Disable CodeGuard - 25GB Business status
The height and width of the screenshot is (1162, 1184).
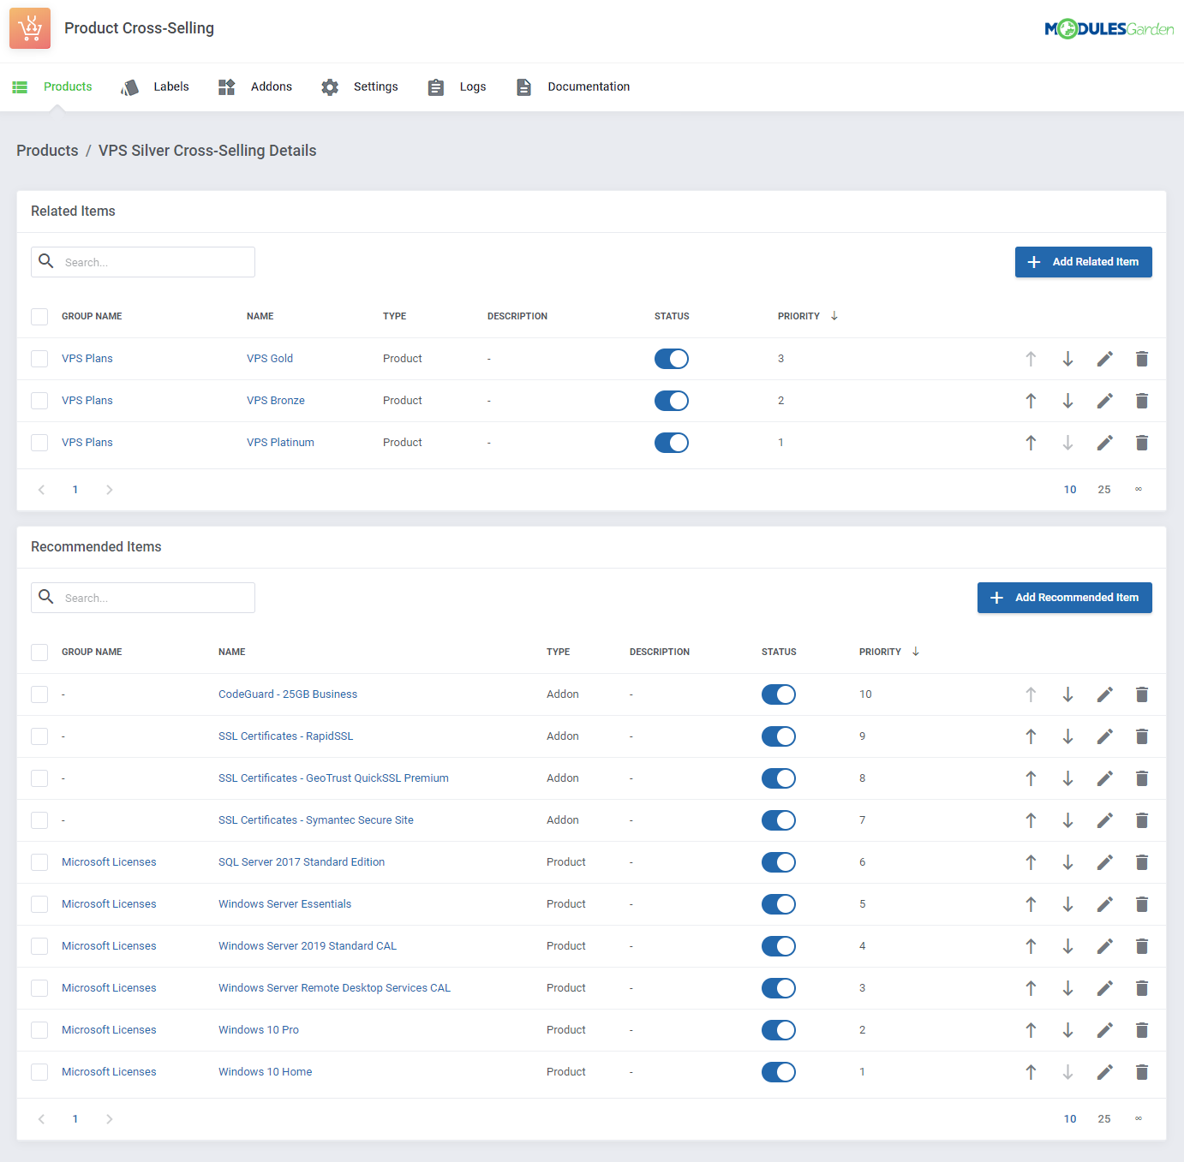[x=779, y=694]
